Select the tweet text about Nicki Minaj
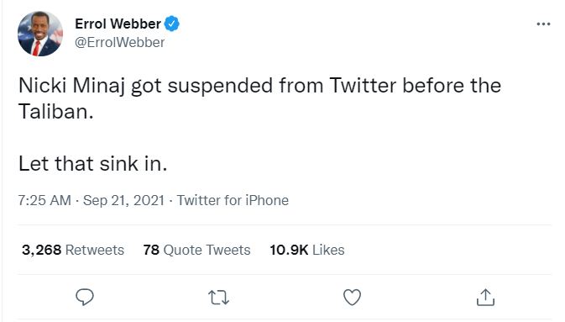The image size is (565, 322). [259, 98]
